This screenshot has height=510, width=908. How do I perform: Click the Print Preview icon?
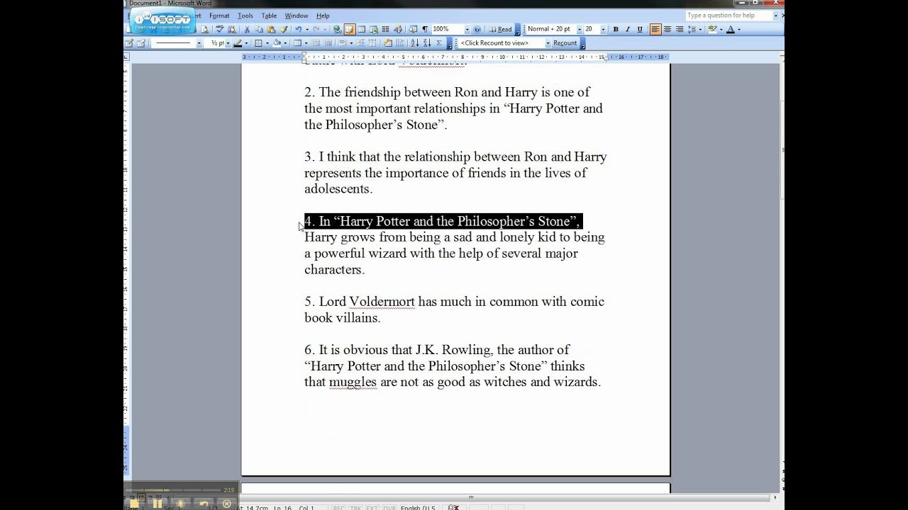(204, 29)
